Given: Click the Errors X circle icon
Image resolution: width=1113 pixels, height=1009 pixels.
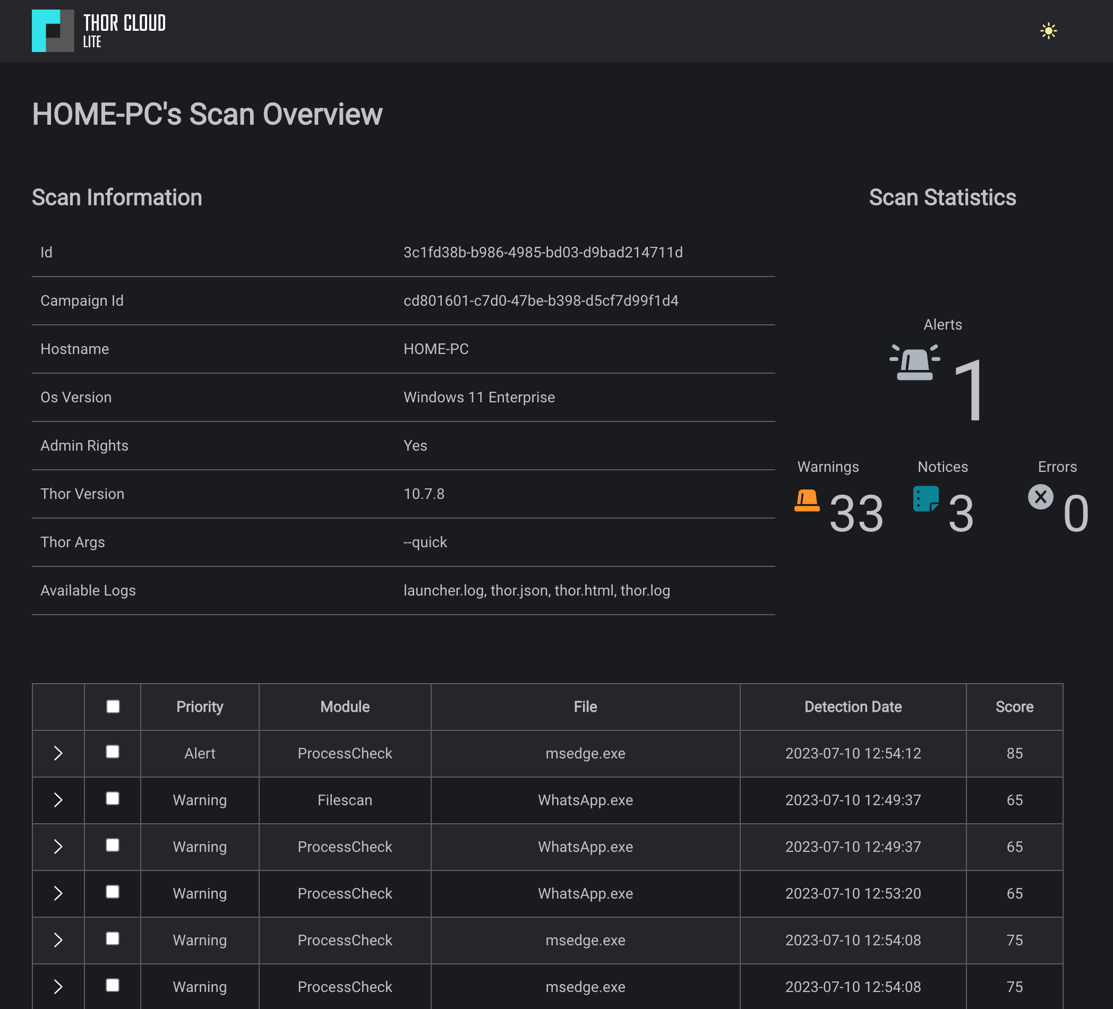Looking at the screenshot, I should click(x=1040, y=497).
